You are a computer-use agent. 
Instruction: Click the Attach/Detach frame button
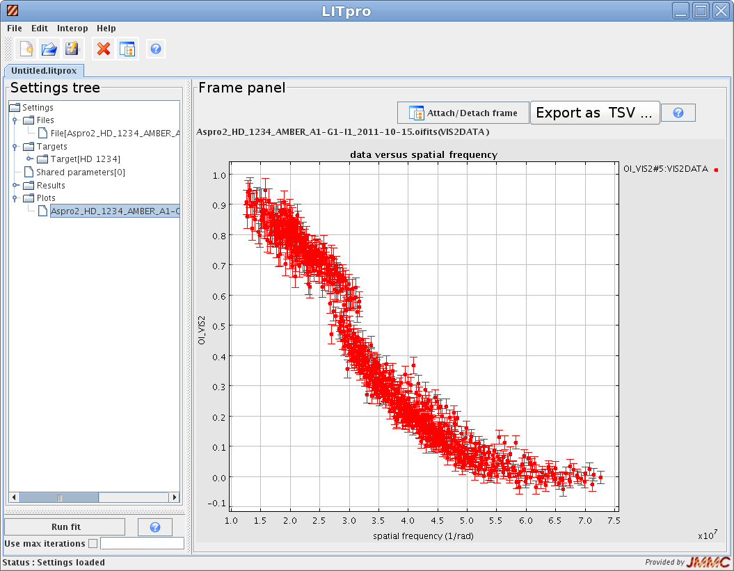click(x=463, y=113)
